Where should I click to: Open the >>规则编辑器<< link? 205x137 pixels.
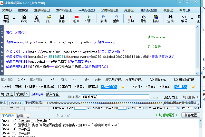[166, 115]
